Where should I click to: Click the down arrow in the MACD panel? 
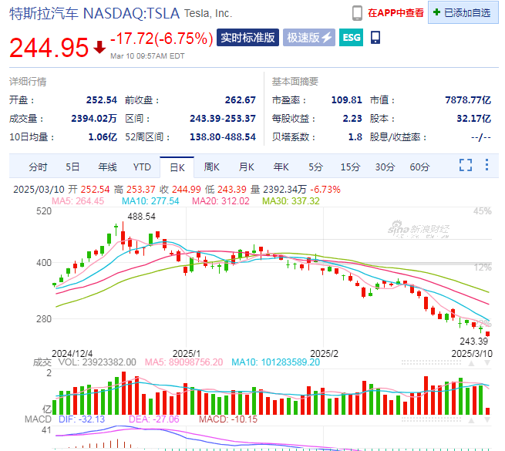487,420
